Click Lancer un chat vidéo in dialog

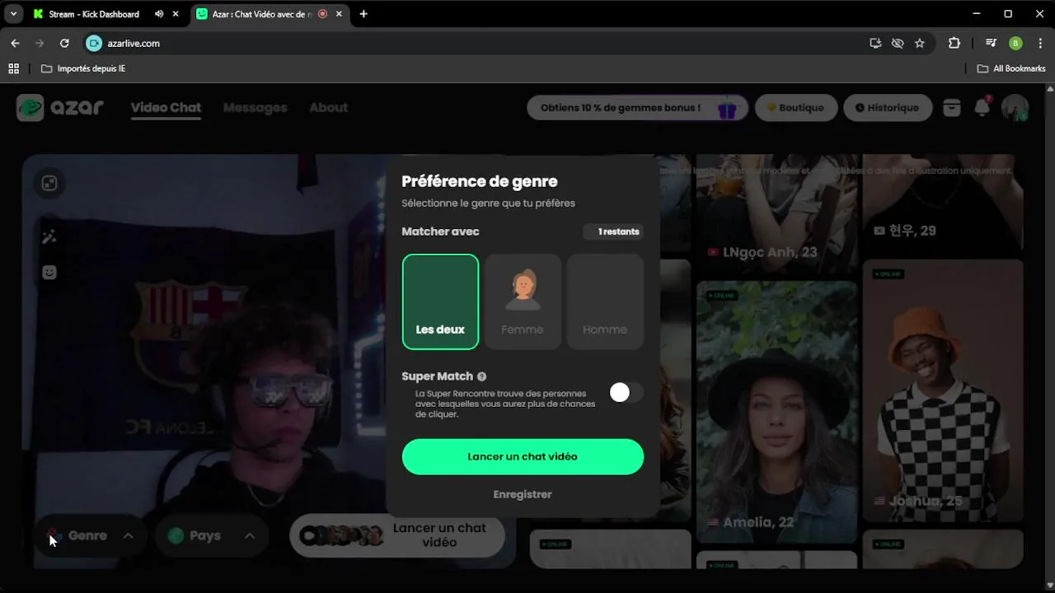point(523,456)
